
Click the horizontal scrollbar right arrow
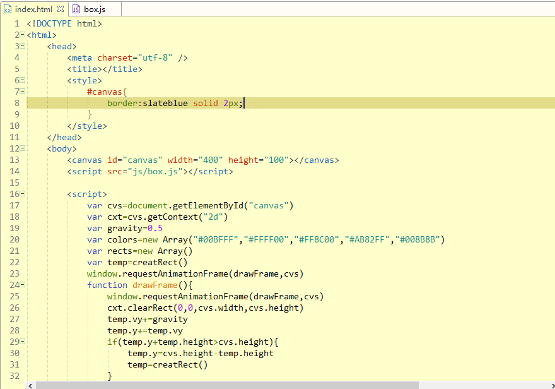click(552, 385)
